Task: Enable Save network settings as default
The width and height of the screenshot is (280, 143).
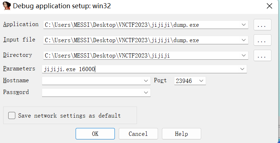Action: (x=12, y=115)
